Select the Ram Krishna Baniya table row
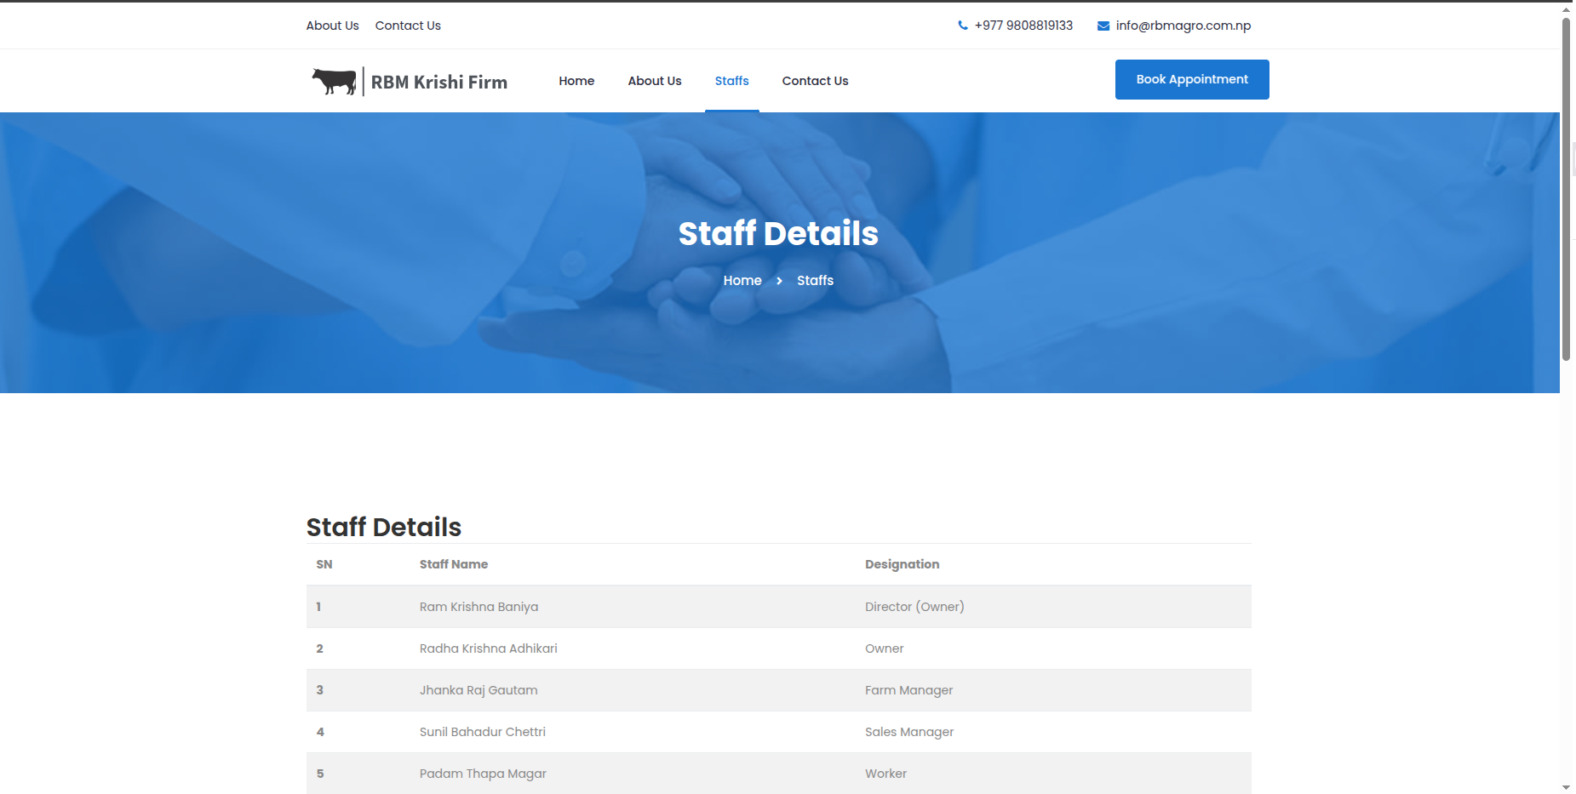This screenshot has height=794, width=1576. tap(778, 607)
